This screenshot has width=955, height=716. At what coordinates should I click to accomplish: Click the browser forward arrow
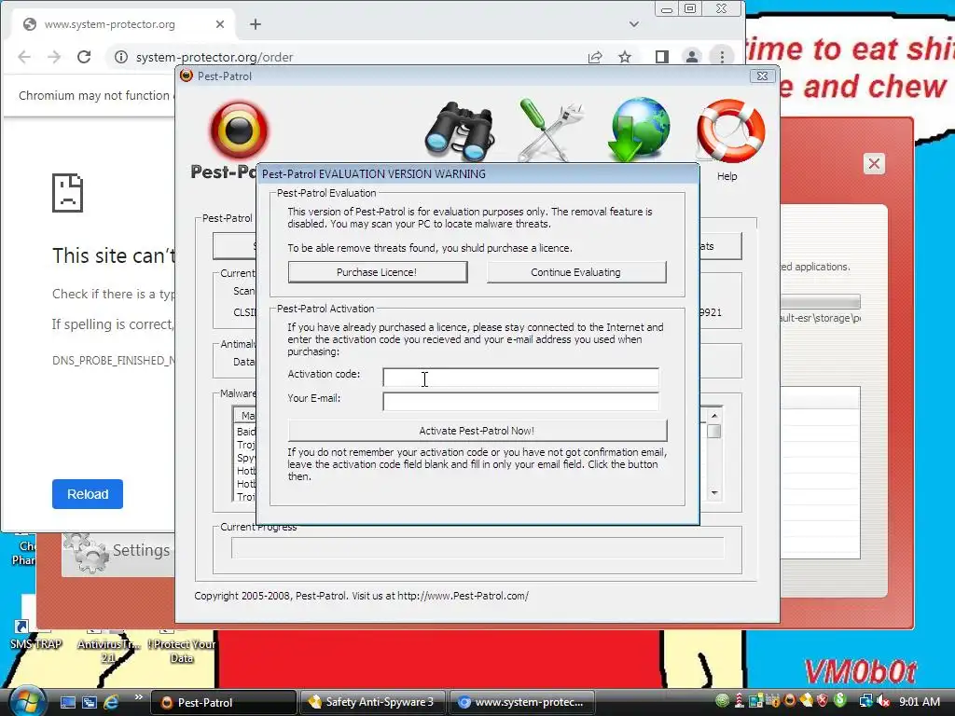pyautogui.click(x=54, y=57)
